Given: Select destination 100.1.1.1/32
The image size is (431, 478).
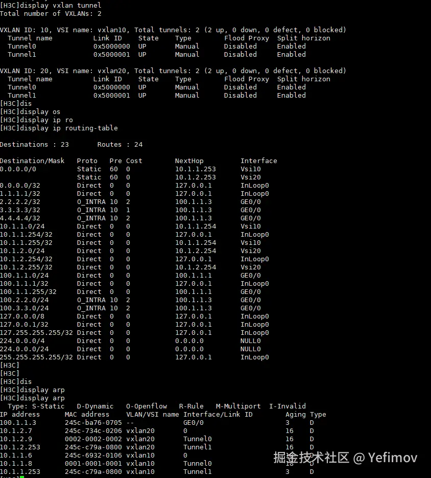Looking at the screenshot, I should click(25, 284).
